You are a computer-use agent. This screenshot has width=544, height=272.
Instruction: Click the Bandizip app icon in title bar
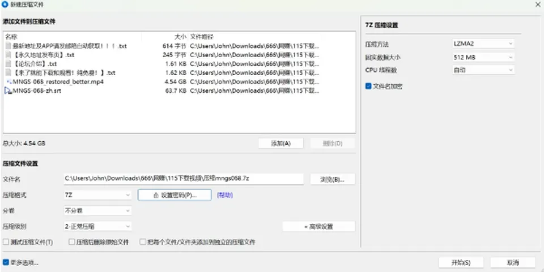[x=5, y=5]
